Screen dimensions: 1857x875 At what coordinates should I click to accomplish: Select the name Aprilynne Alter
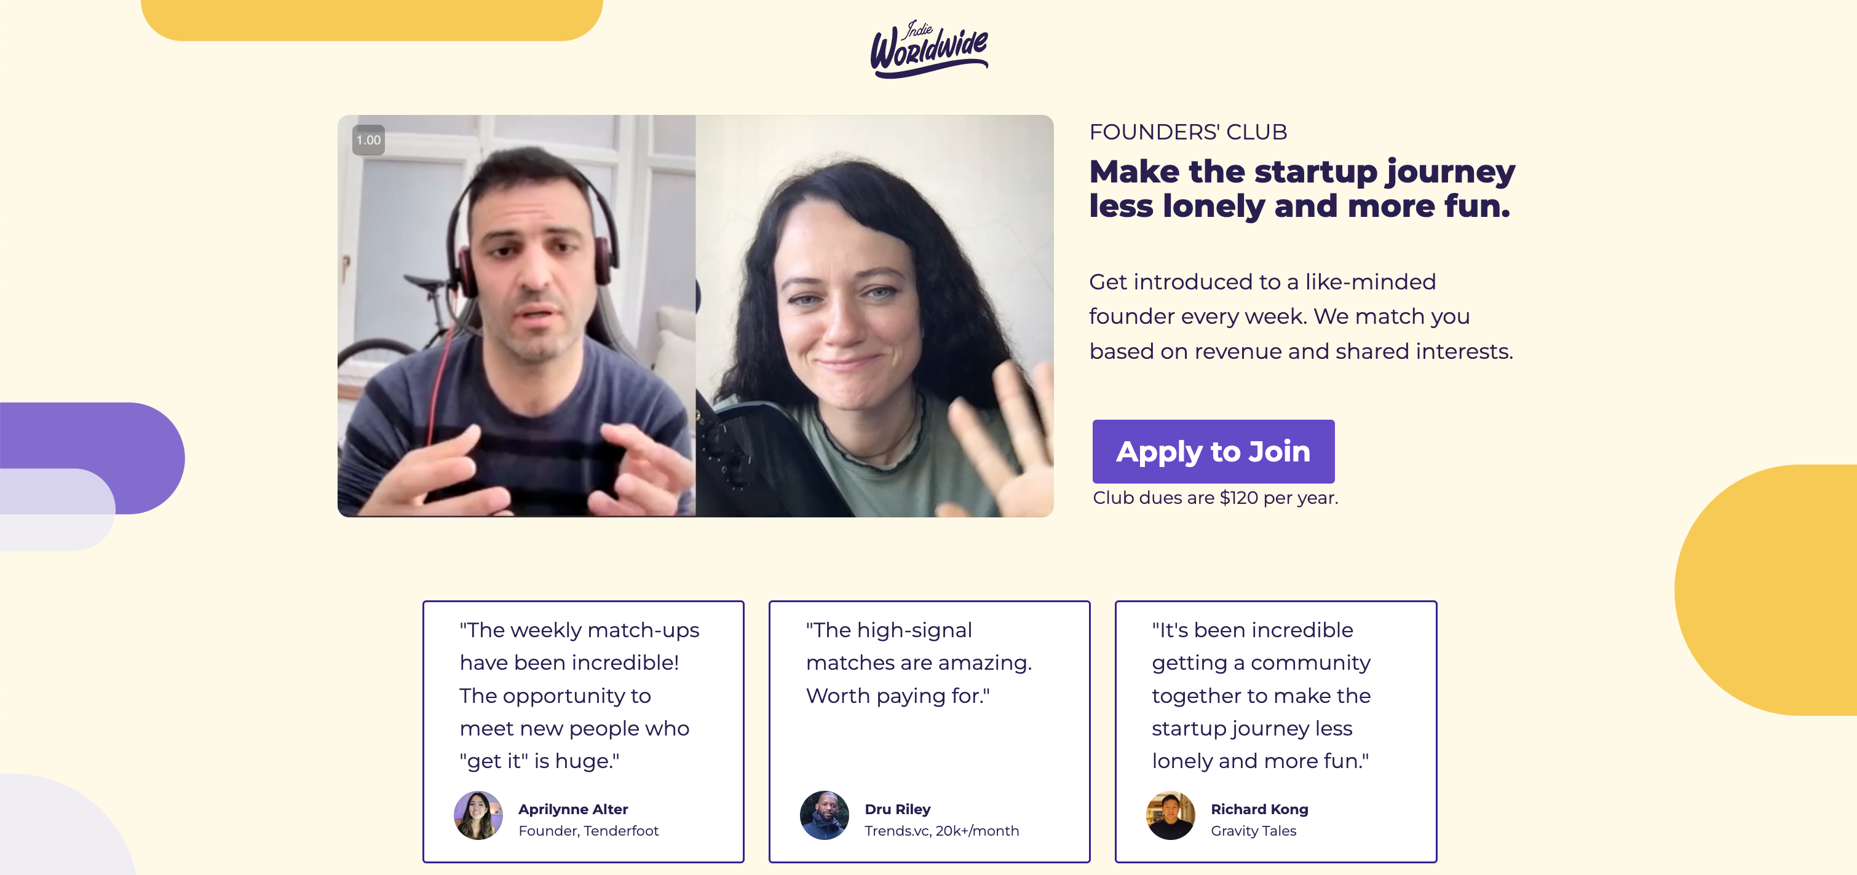tap(573, 809)
